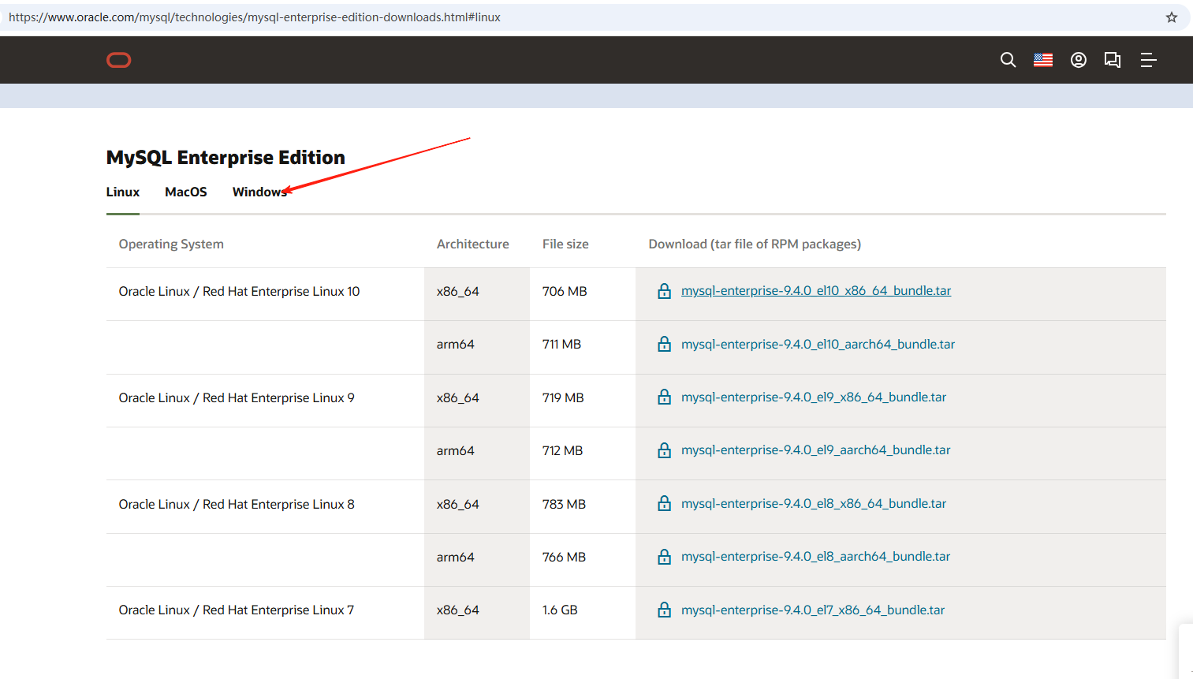Download mysql-enterprise-9.4.0_el9_aarch64_bundle.tar

click(816, 450)
